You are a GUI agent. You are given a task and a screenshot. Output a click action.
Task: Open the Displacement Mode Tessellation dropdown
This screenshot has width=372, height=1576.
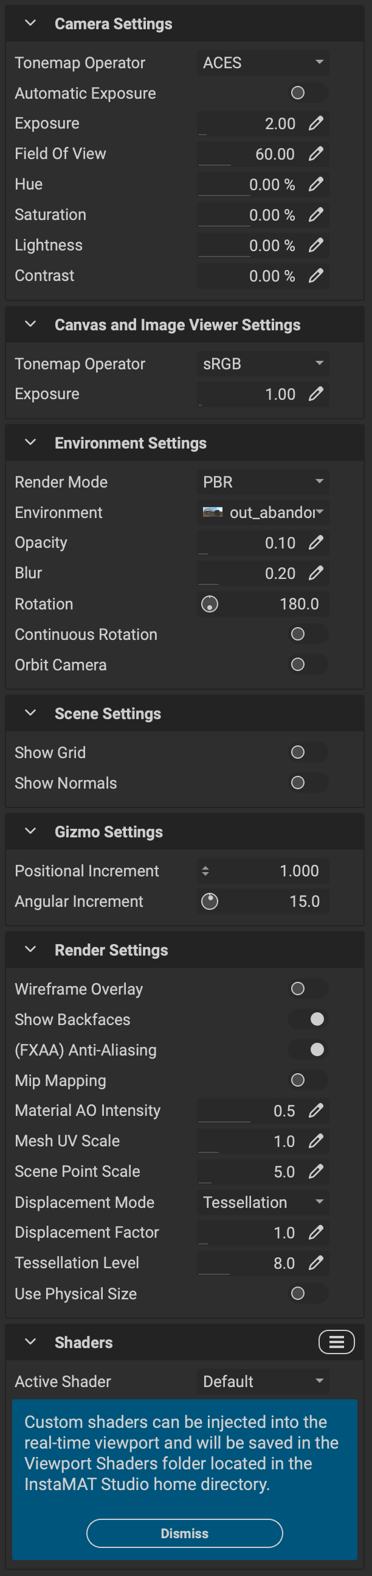coord(263,1202)
